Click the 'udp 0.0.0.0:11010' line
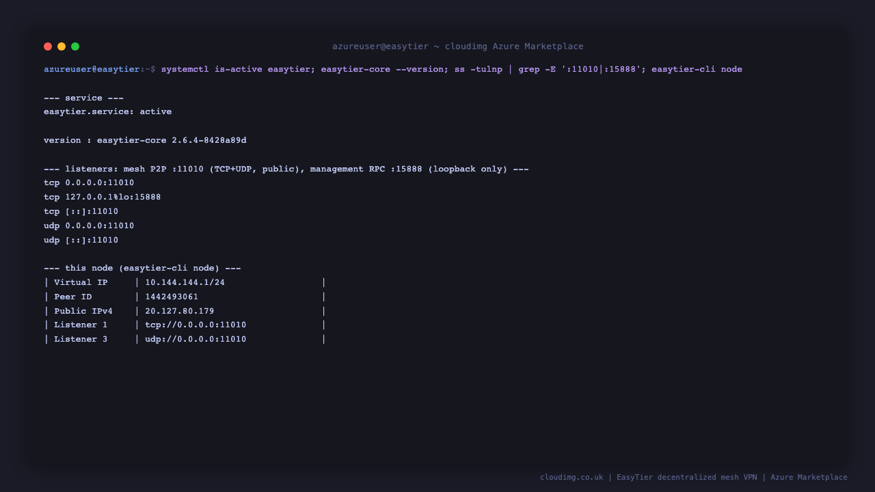Image resolution: width=875 pixels, height=492 pixels. tap(89, 225)
